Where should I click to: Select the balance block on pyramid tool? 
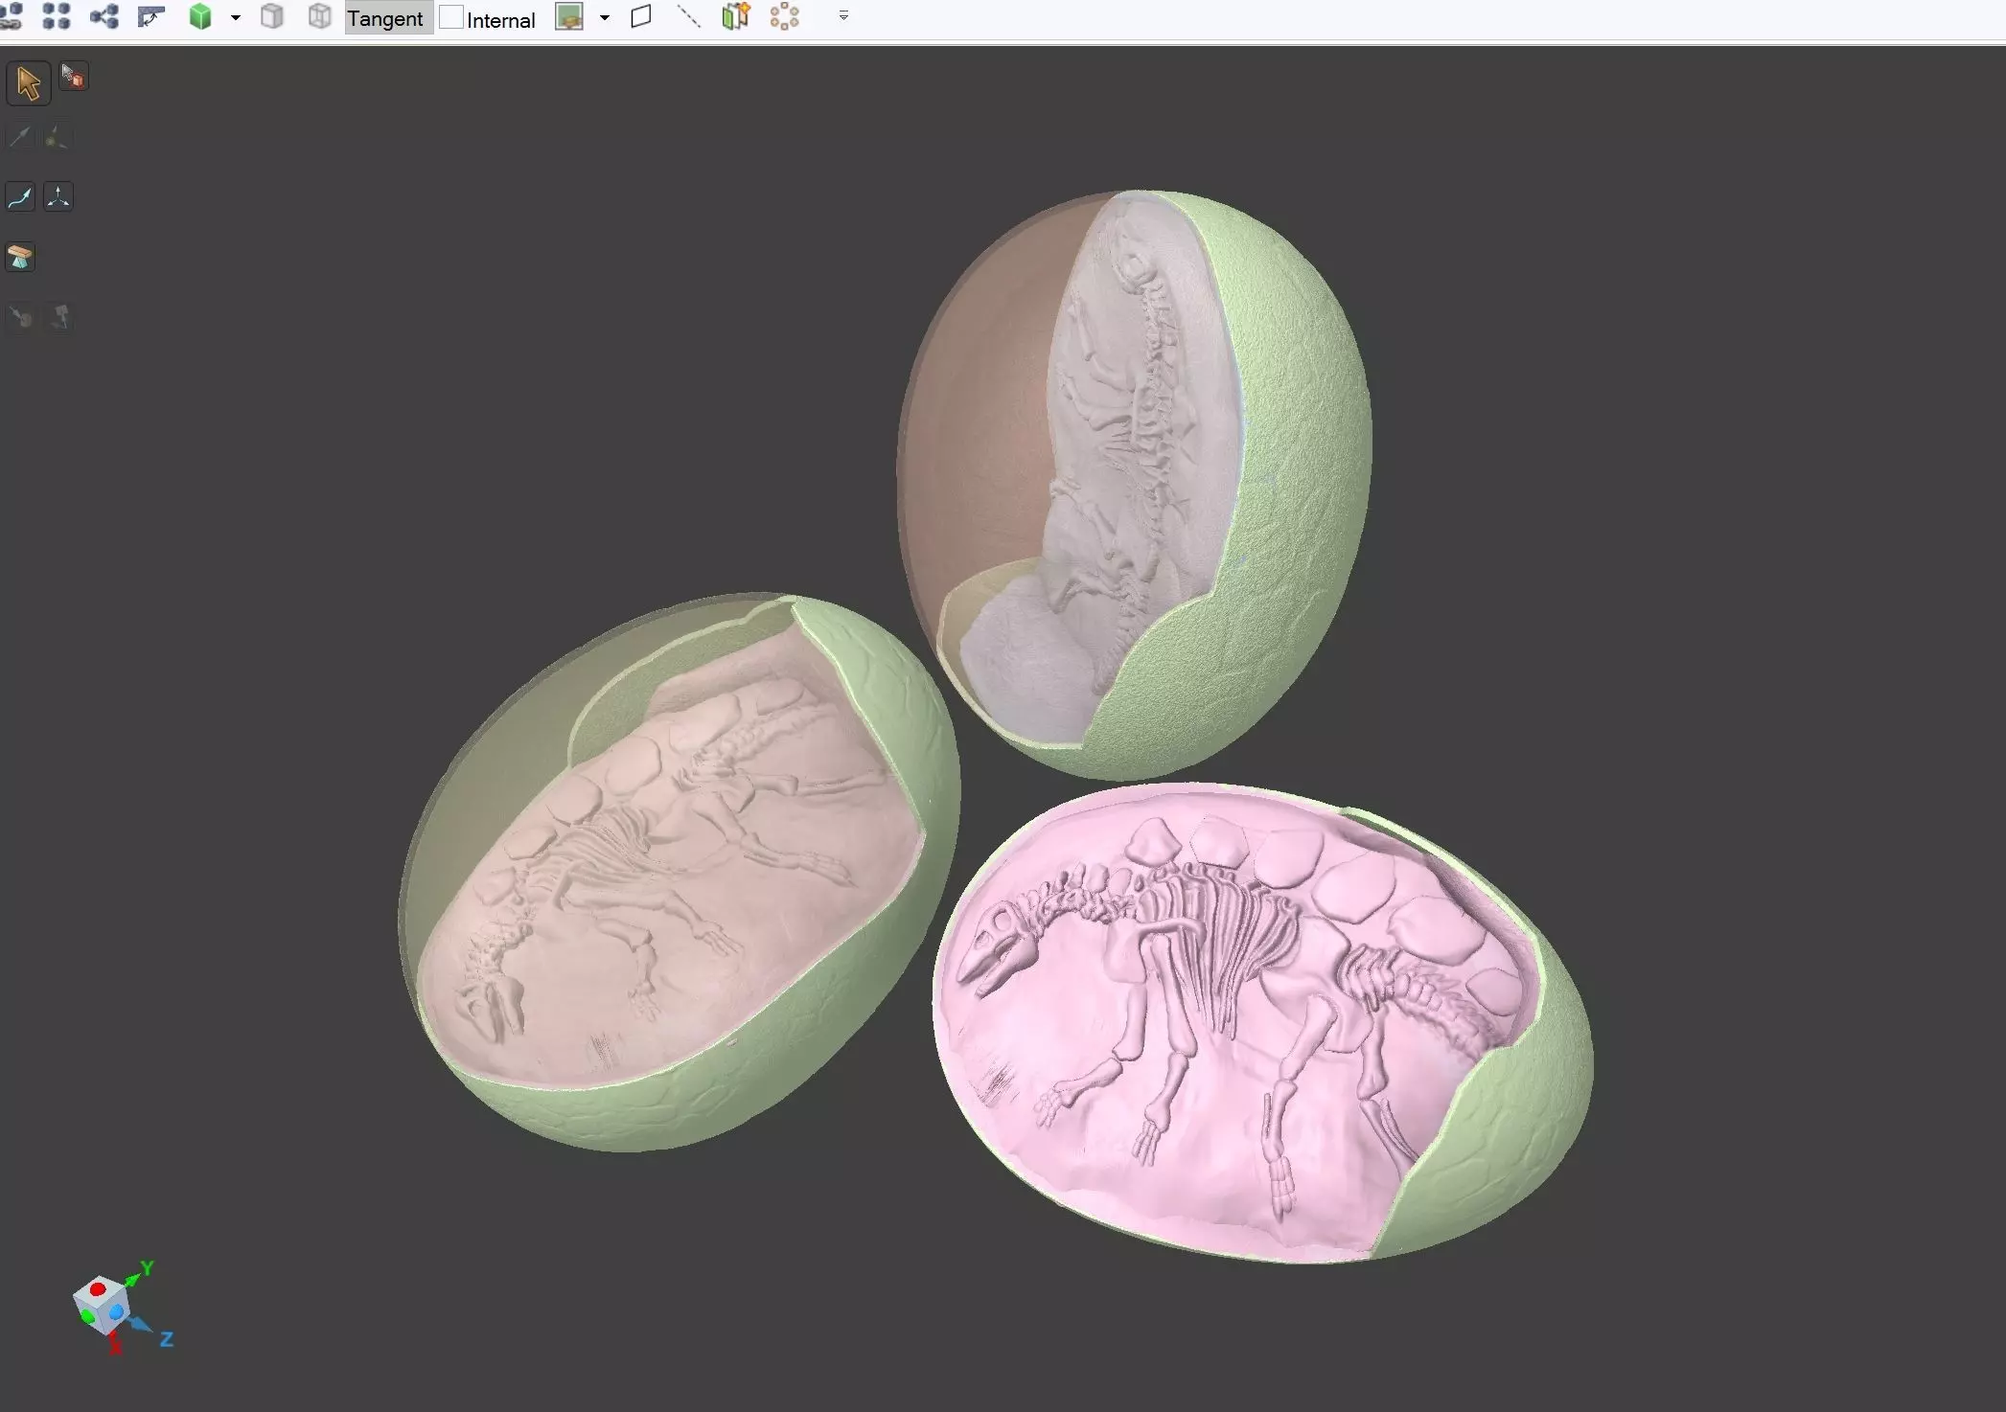[20, 257]
